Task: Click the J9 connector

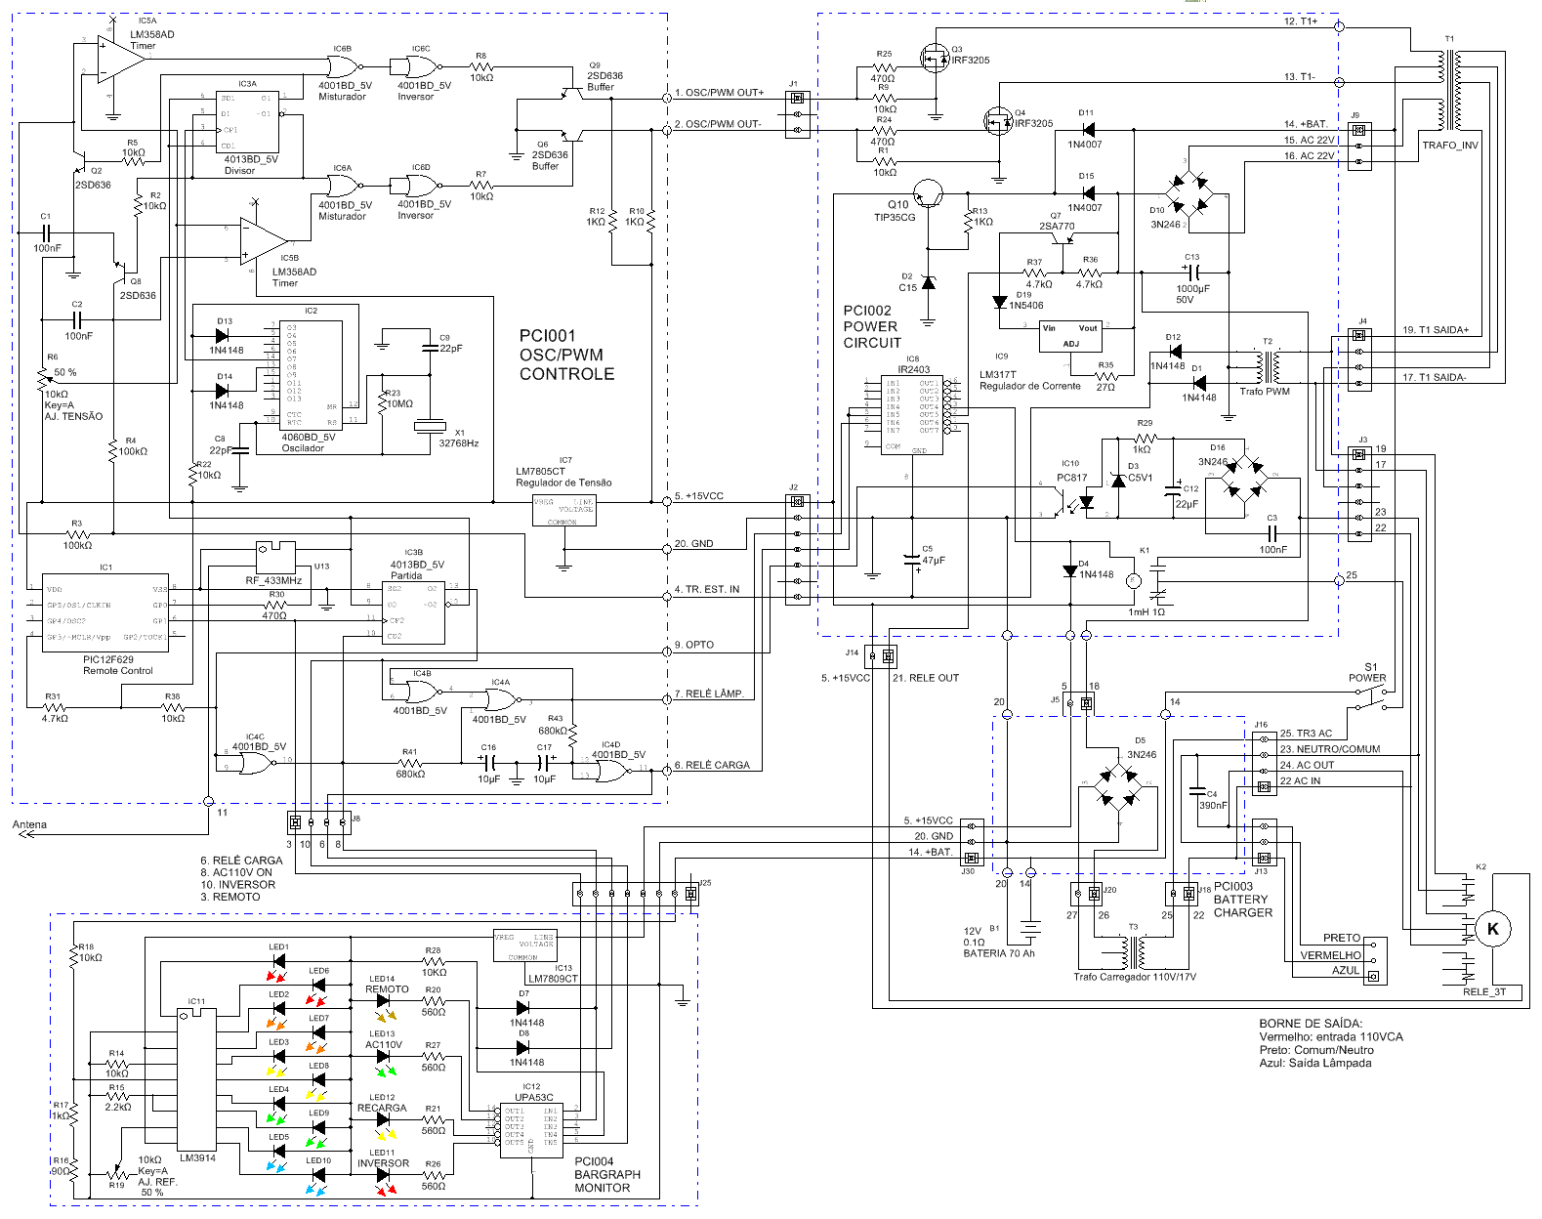Action: [x=1357, y=146]
